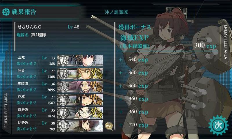Screen dimensions: 232x139
Task: Select 山城's portrait banner
Action: (x=80, y=60)
